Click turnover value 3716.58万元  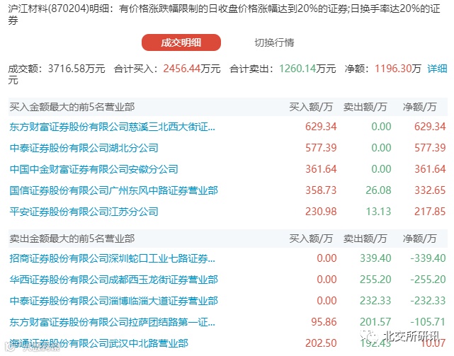pyautogui.click(x=76, y=69)
